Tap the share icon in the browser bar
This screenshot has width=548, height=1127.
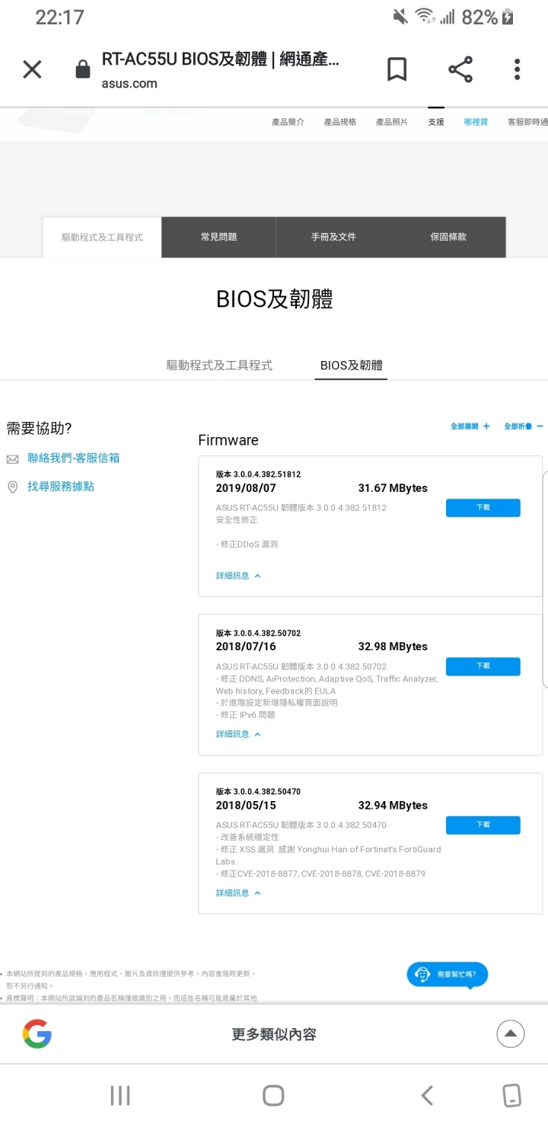460,69
